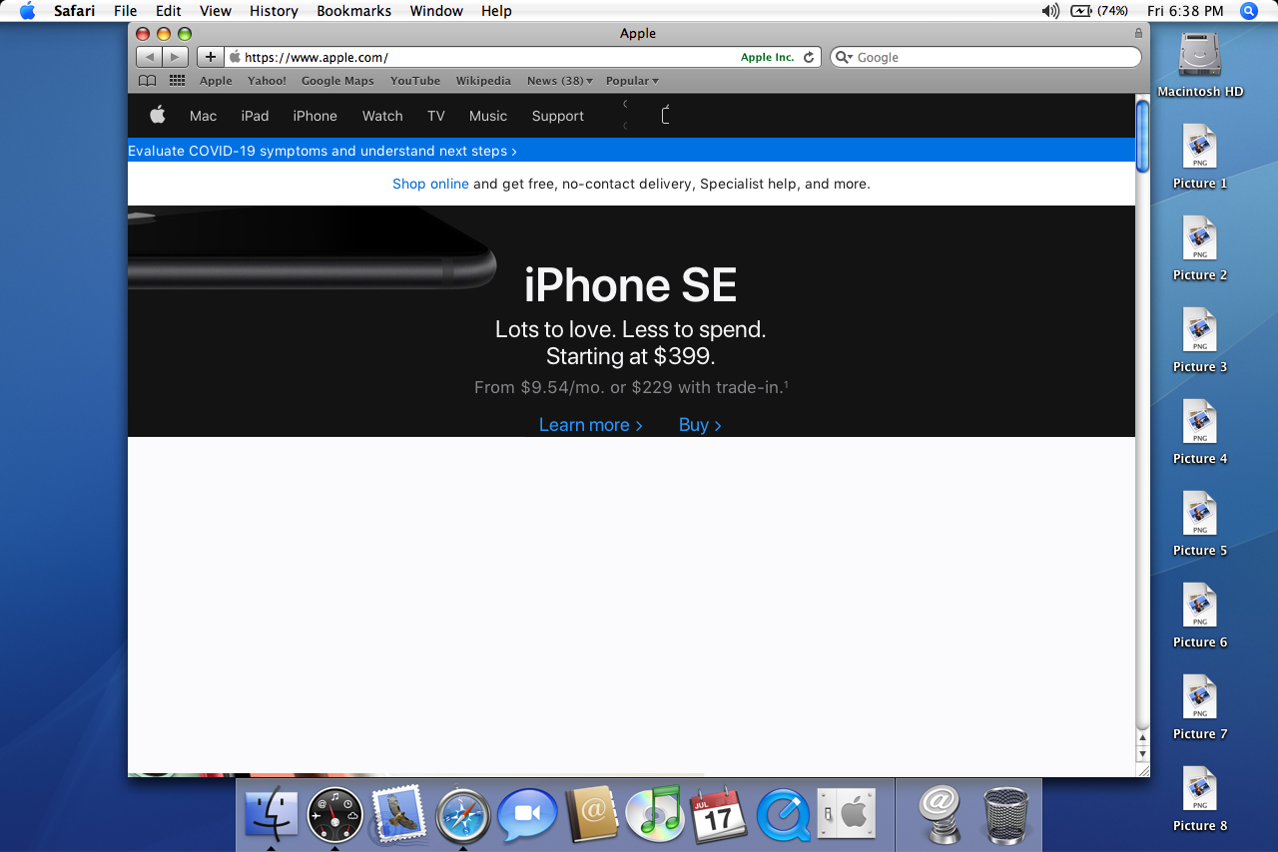Click the Apple logo in the site navigation
Viewport: 1278px width, 852px height.
158,116
